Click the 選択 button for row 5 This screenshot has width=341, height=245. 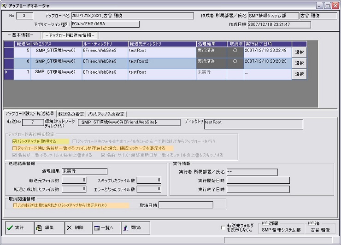pyautogui.click(x=299, y=52)
